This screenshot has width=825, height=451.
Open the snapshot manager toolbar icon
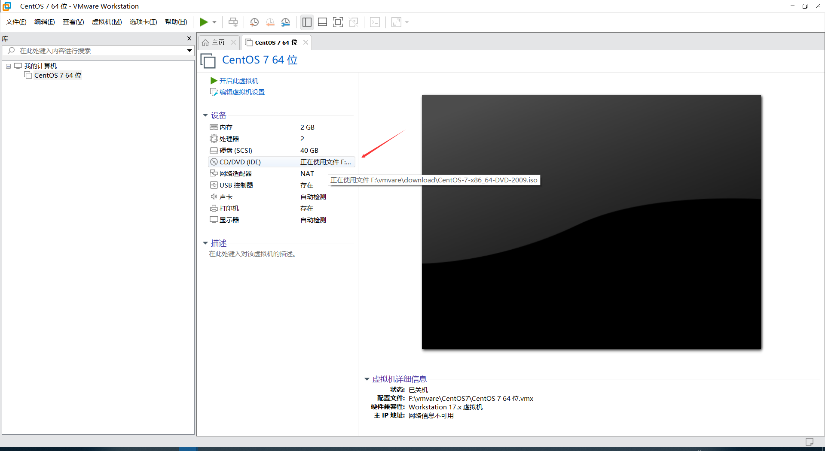click(286, 22)
